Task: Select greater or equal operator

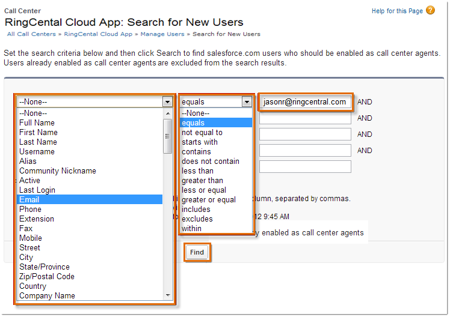Action: pyautogui.click(x=216, y=199)
